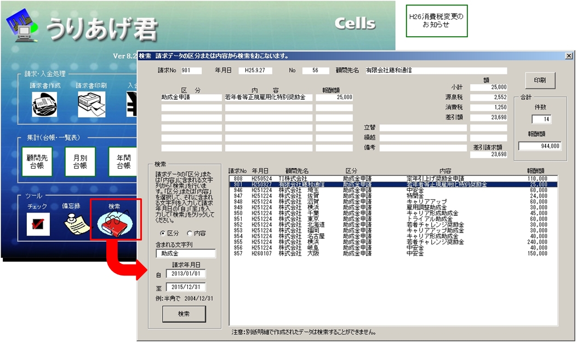Open the 請求書作成 invoice creation icon
The image size is (577, 344).
45,101
